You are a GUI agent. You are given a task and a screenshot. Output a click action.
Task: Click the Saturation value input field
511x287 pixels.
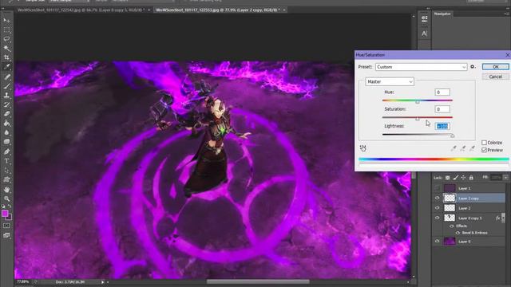tap(442, 109)
